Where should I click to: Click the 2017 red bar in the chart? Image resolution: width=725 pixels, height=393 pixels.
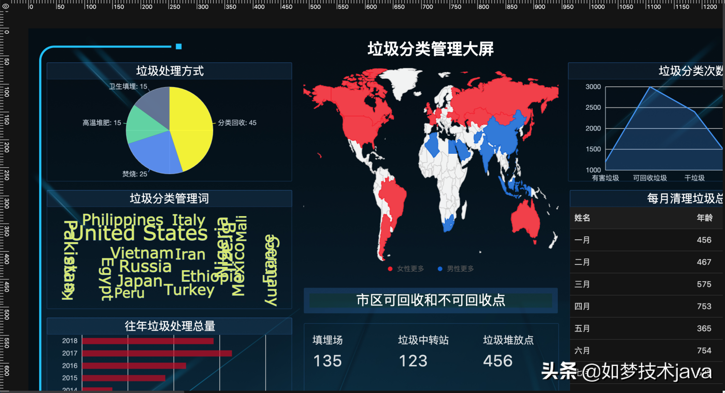157,353
